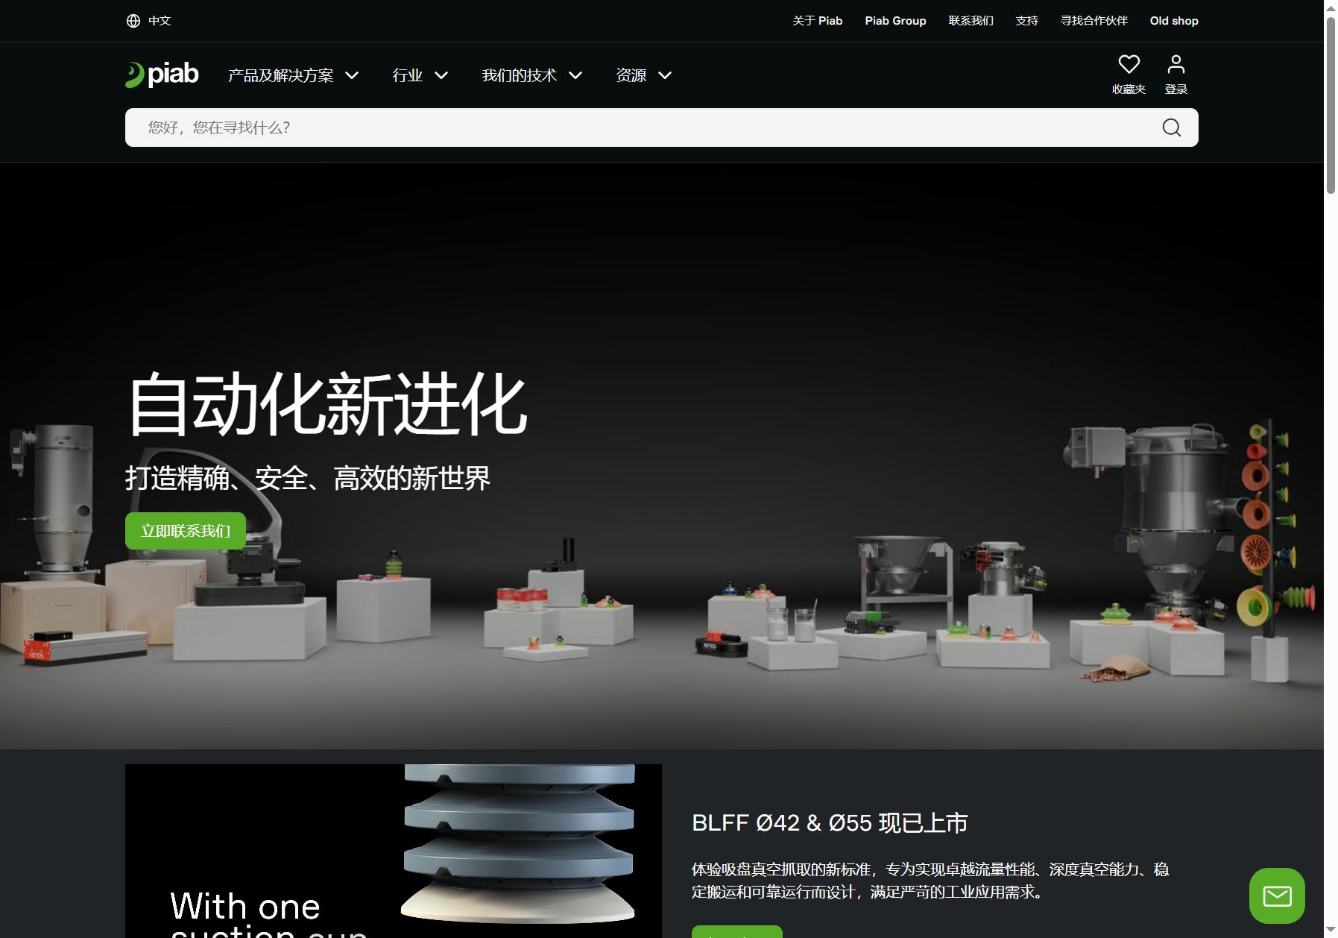Click the 自动化新进化 hero headline
The height and width of the screenshot is (938, 1338).
(327, 404)
